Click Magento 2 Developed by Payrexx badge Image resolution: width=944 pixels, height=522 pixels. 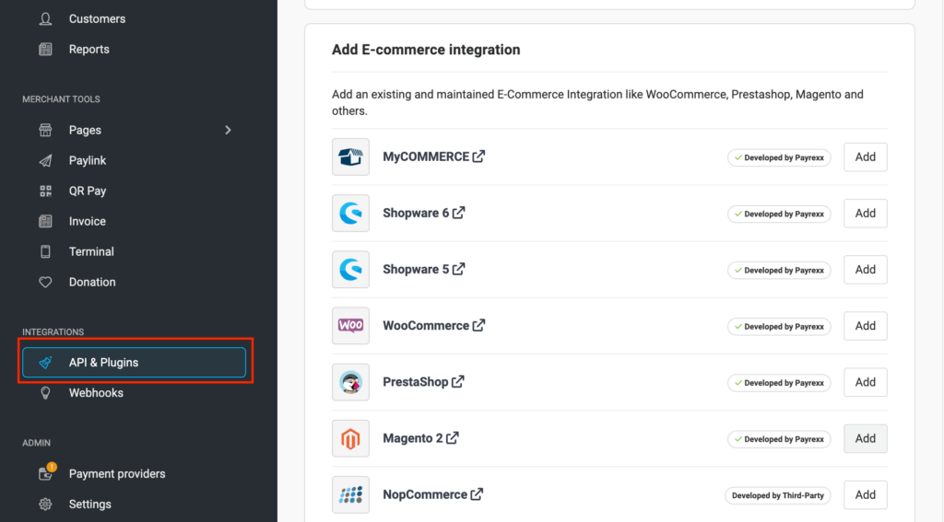pos(779,439)
